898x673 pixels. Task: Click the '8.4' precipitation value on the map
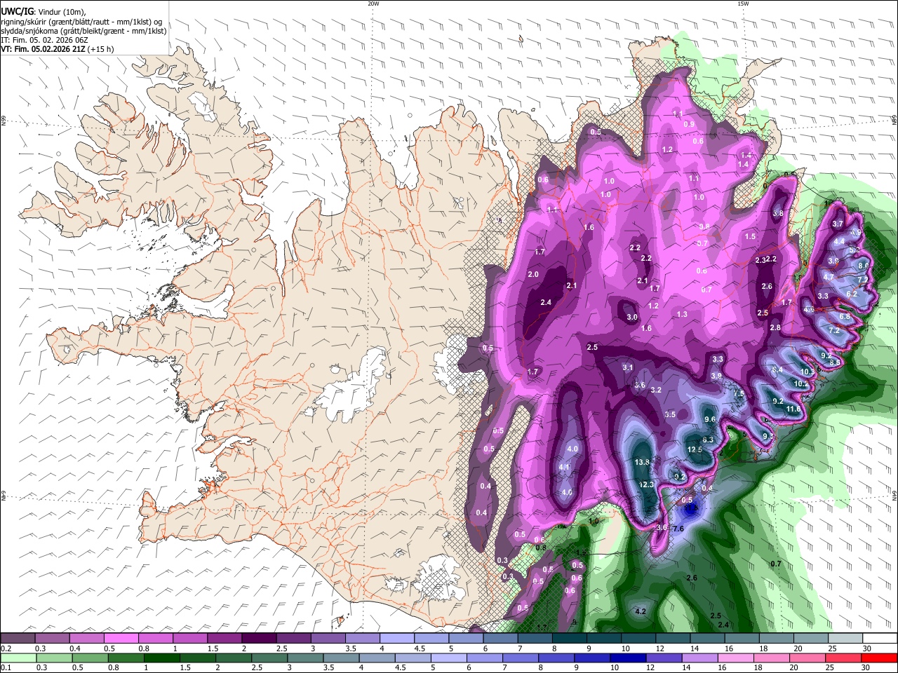pyautogui.click(x=777, y=370)
